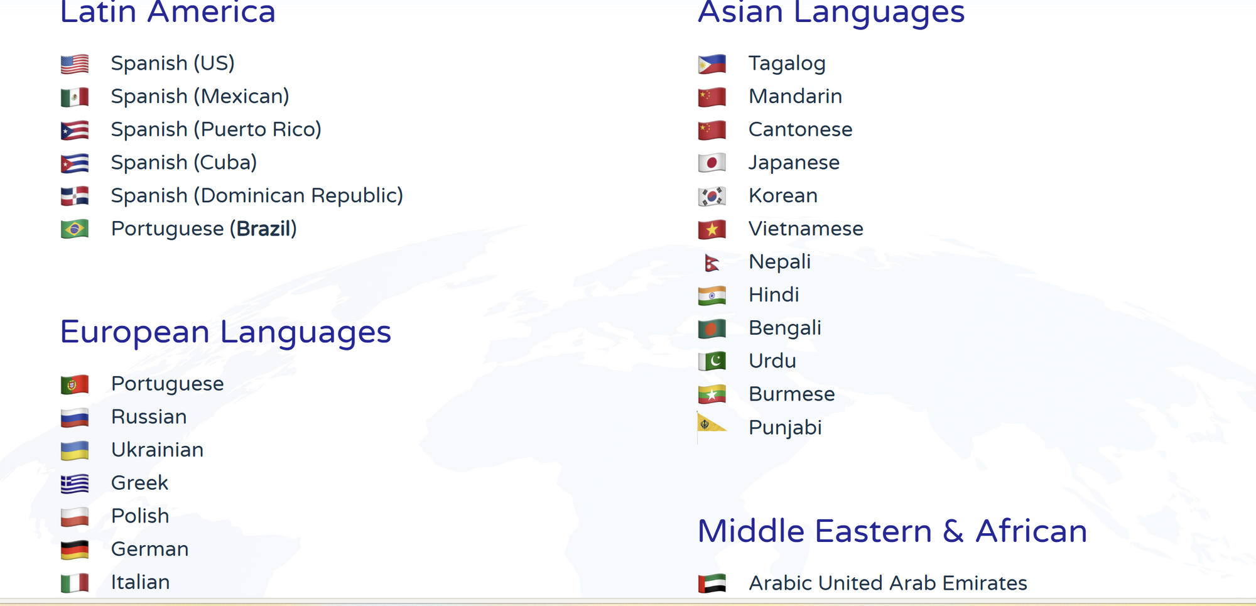1256x606 pixels.
Task: Click the Punjabi yellow pennant flag icon
Action: point(711,426)
